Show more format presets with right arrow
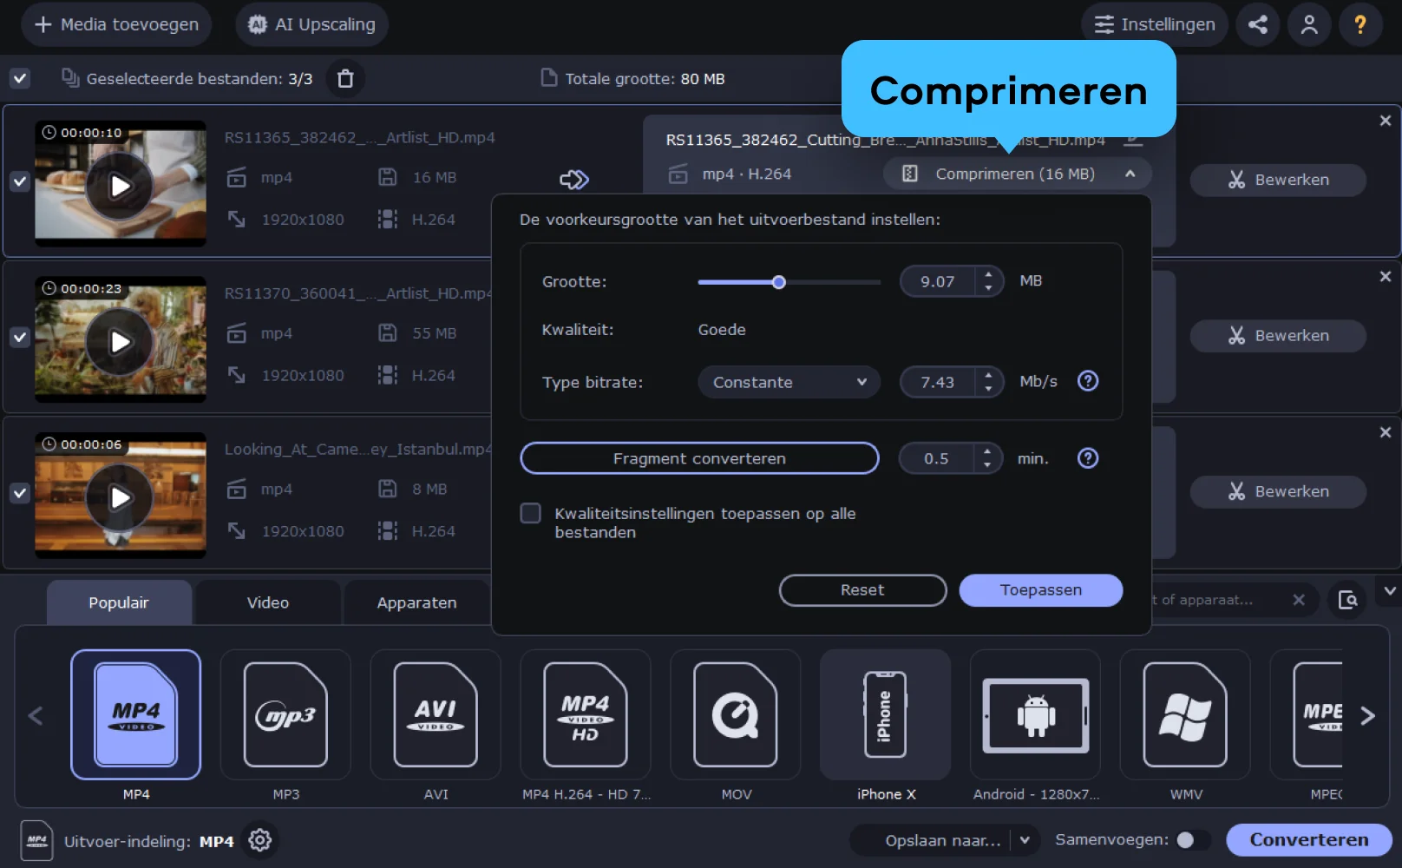Image resolution: width=1402 pixels, height=868 pixels. pos(1367,716)
